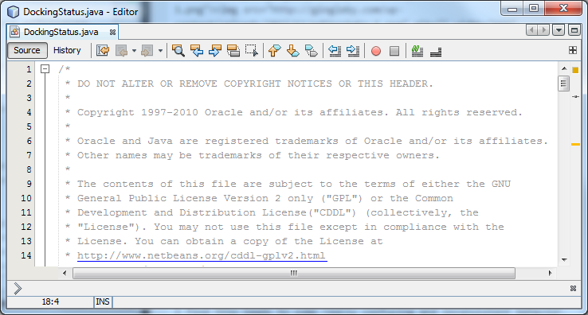Open the Back button dropdown arrow
Viewport: 588px width, 315px height.
tap(134, 51)
